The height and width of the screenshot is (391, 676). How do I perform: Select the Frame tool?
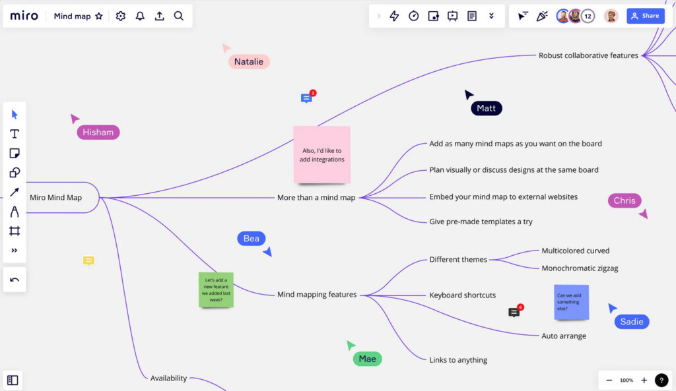15,231
